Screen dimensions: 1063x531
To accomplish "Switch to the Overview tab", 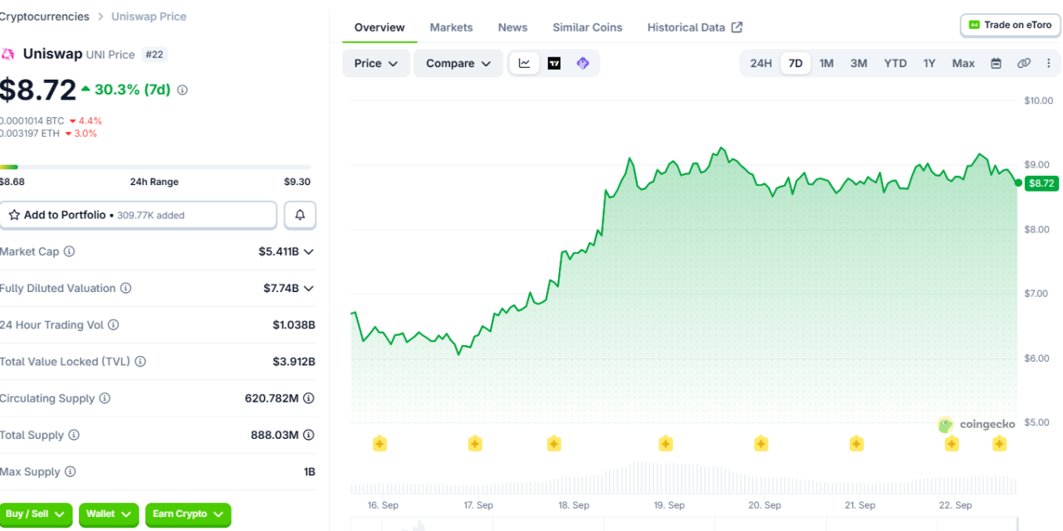I will [380, 27].
